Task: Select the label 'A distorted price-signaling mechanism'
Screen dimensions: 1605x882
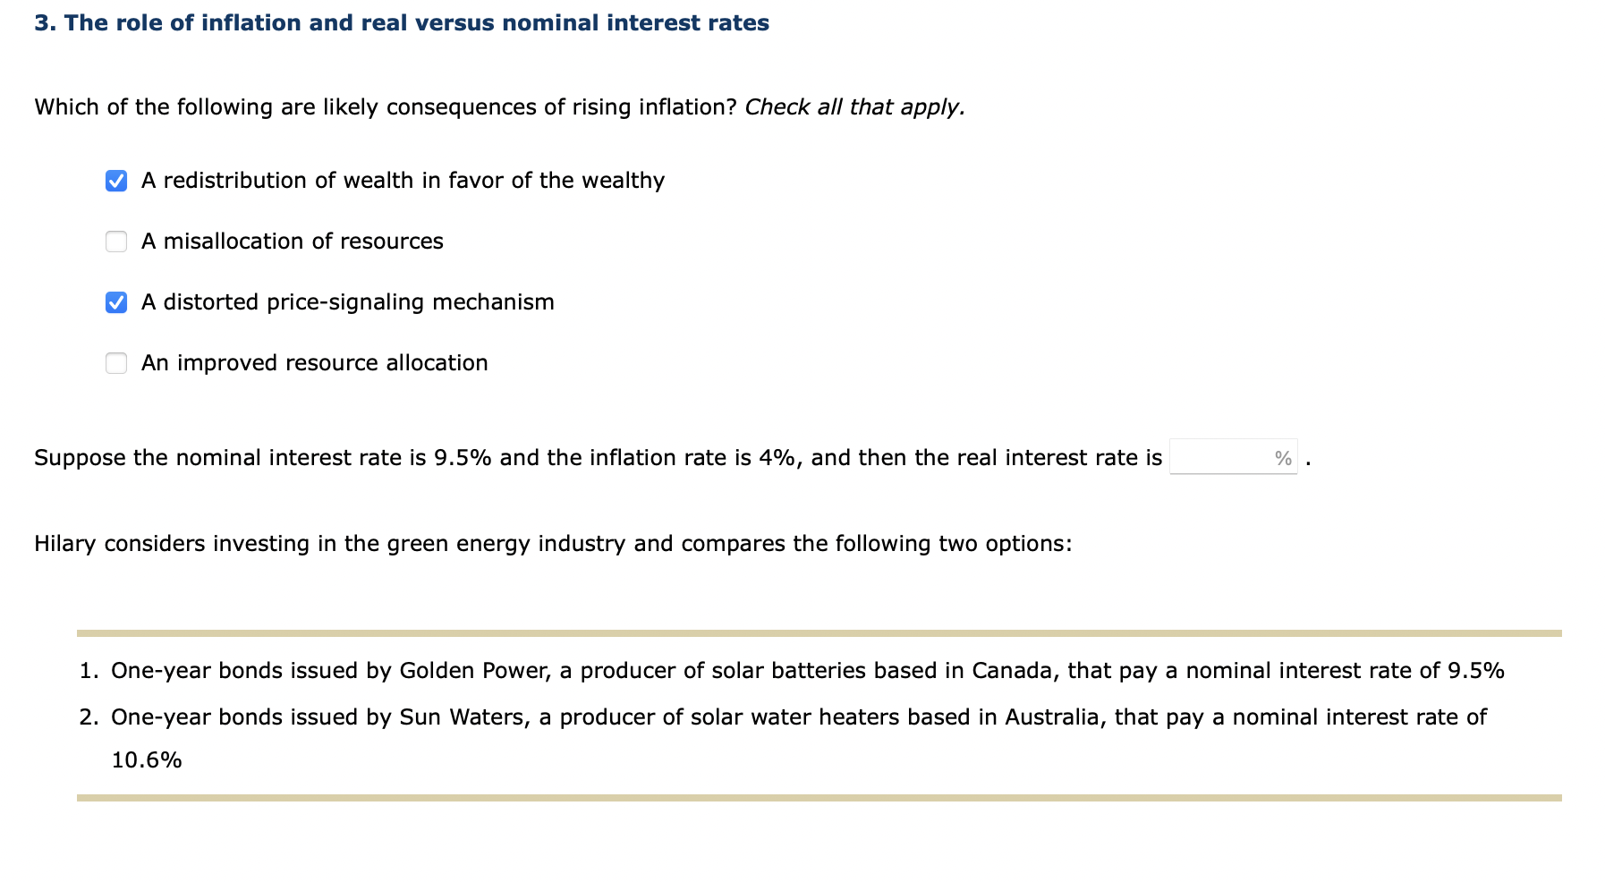Action: (x=347, y=301)
